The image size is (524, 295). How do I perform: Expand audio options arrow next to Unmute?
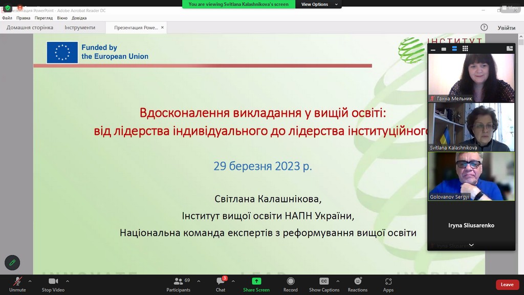point(30,281)
